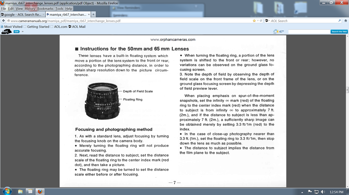349x195 pixels.
Task: Click the site identity globe icon
Action: coord(9,21)
